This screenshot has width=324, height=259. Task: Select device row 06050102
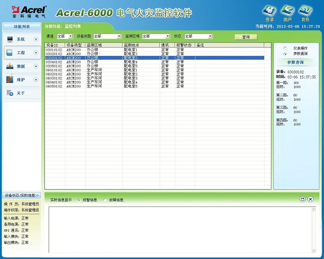155,86
